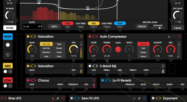
Task: Click the music note icon on Sine LFO
Action: click(x=58, y=98)
